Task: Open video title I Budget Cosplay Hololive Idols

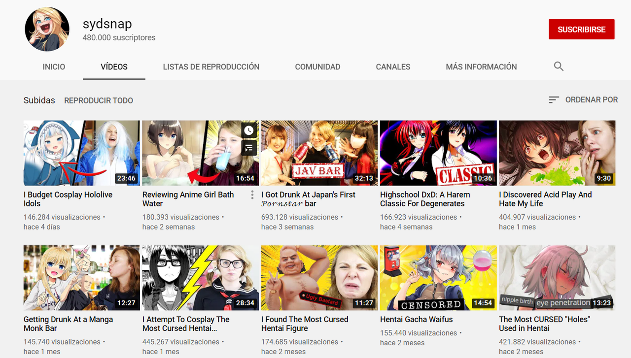Action: (x=68, y=199)
